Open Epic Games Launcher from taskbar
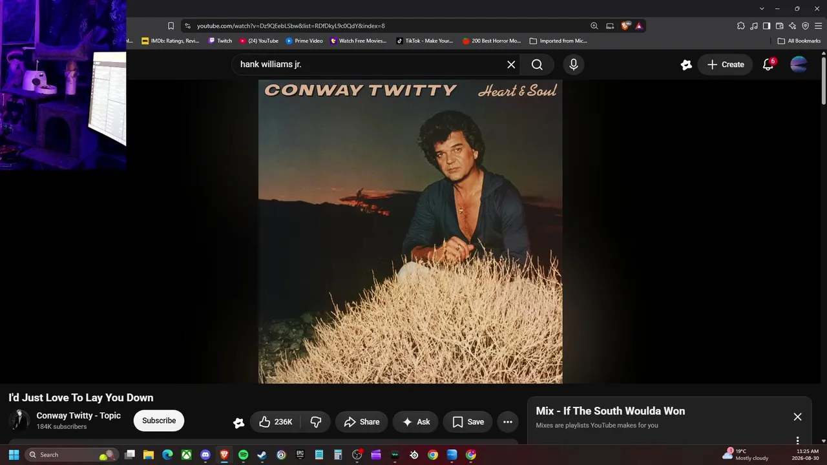The width and height of the screenshot is (827, 465). pyautogui.click(x=300, y=455)
